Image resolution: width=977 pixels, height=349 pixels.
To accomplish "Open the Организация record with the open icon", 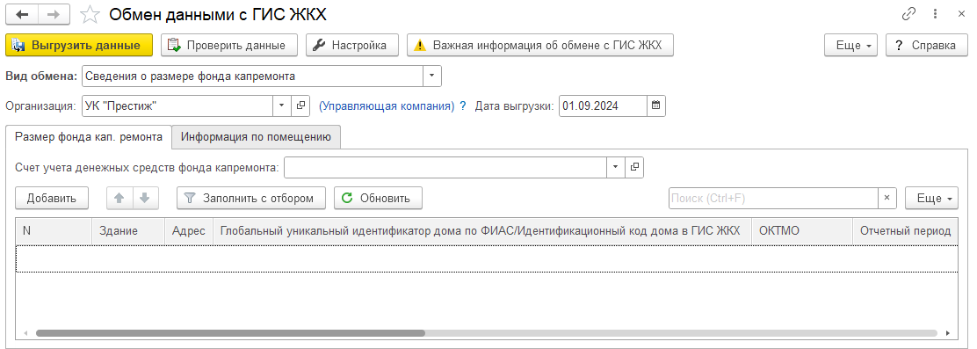I will [300, 106].
